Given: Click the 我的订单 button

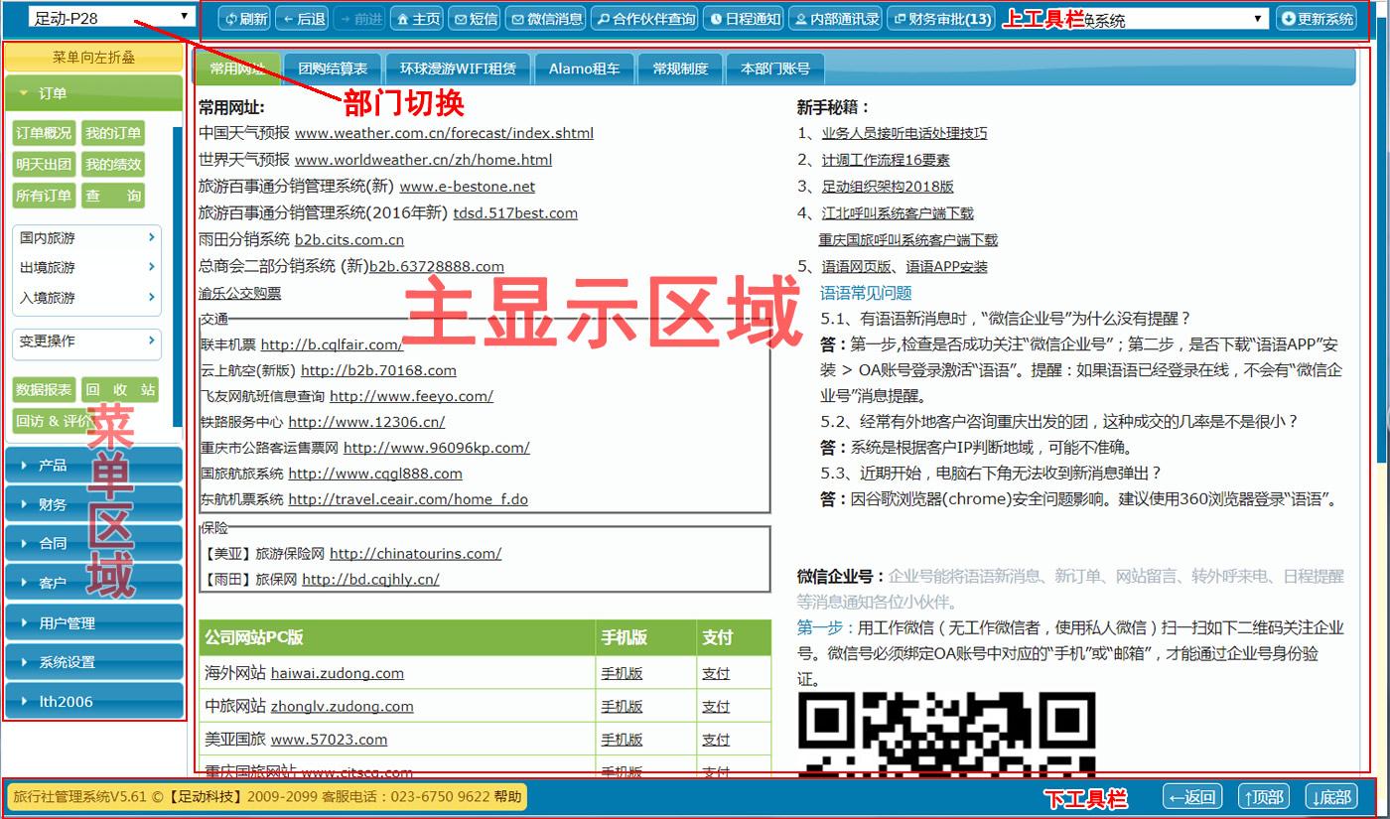Looking at the screenshot, I should pyautogui.click(x=112, y=133).
